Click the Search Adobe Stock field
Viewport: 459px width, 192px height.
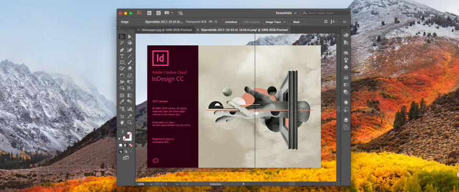[325, 13]
